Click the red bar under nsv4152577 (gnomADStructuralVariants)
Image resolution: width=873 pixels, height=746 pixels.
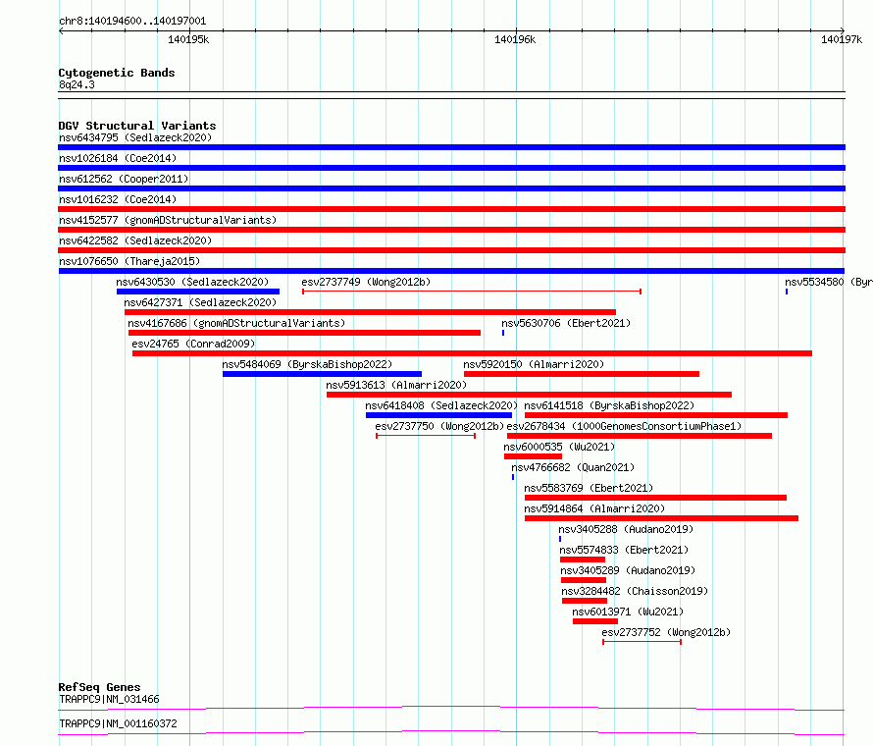click(x=451, y=230)
